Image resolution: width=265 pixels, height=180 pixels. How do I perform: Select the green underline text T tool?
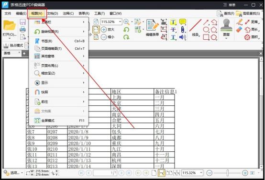[173, 37]
